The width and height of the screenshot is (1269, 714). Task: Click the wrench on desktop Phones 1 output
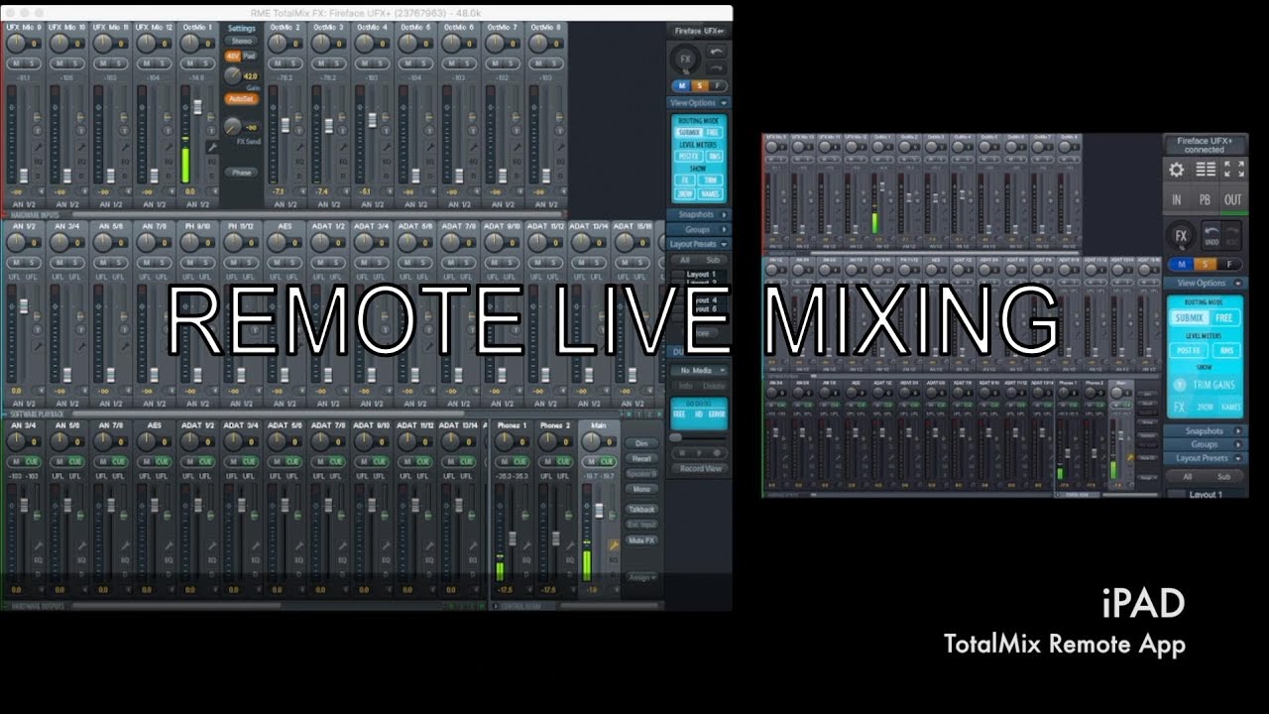click(526, 545)
